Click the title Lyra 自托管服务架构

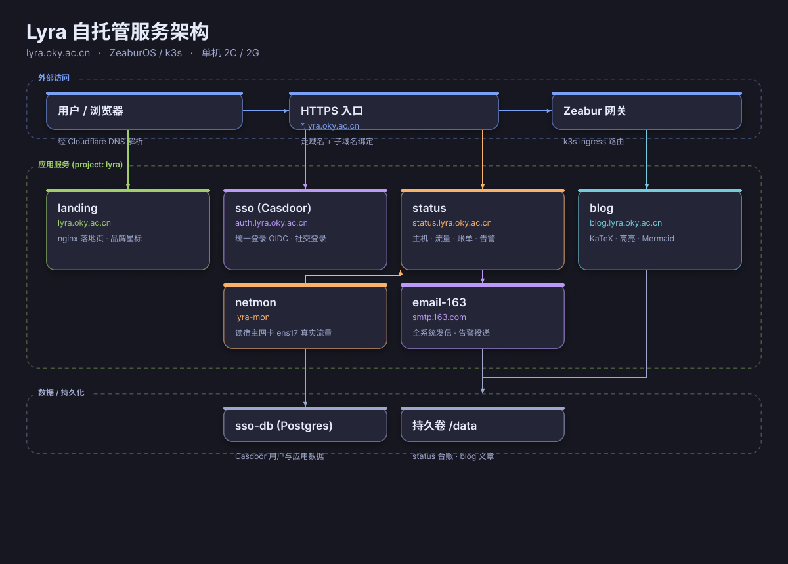coord(118,31)
